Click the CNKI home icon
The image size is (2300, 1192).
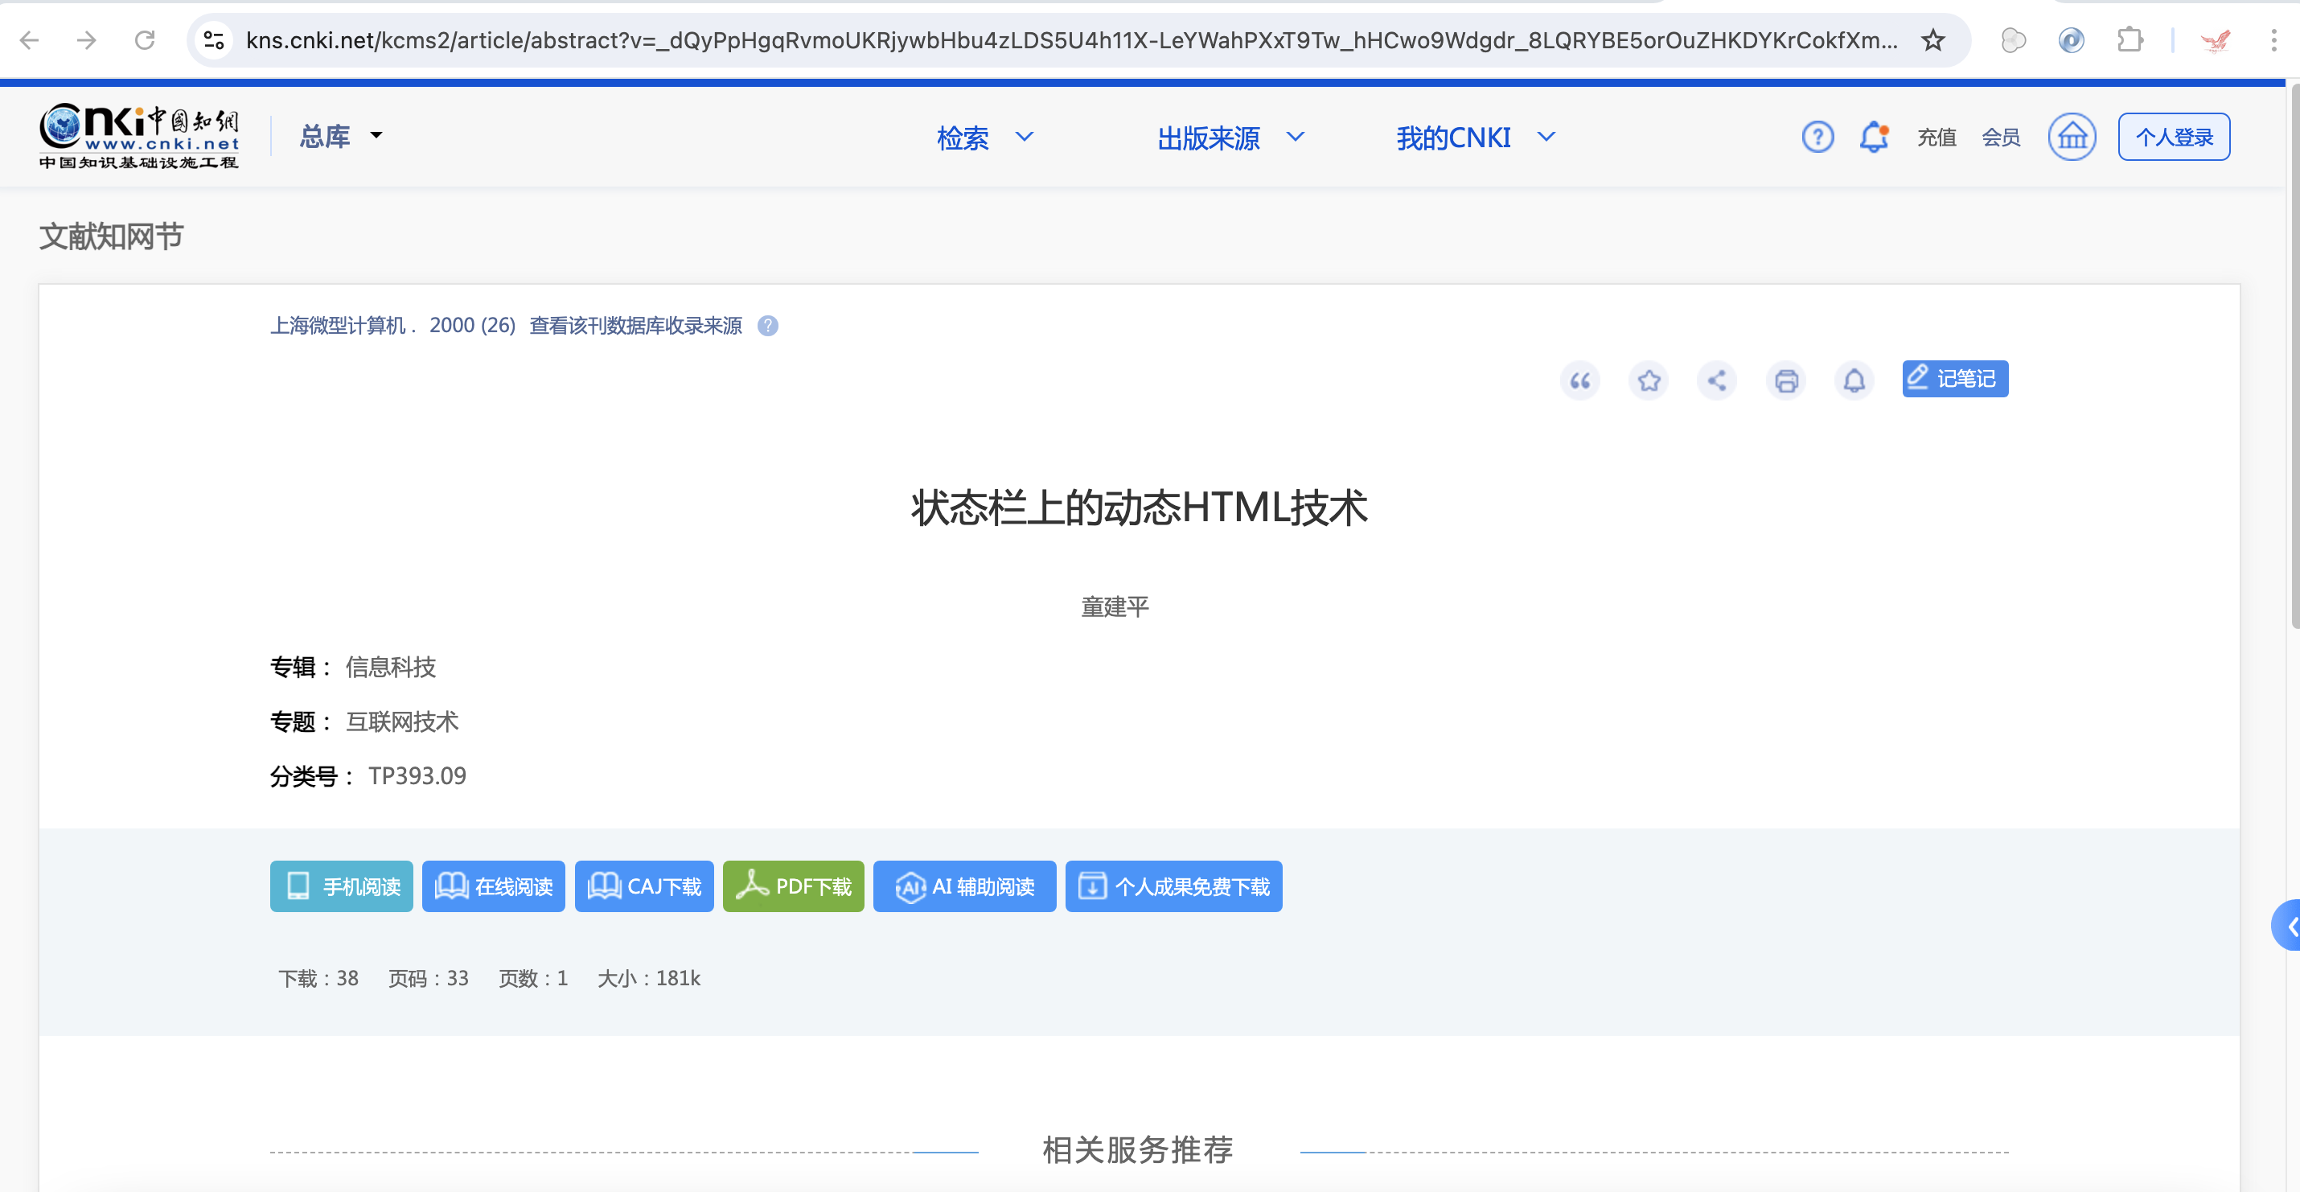pos(2072,136)
